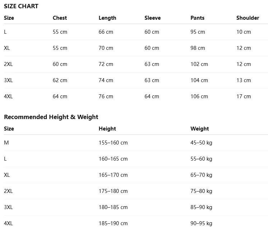Select the Height column header
Screen dimensions: 268x232
[107, 128]
